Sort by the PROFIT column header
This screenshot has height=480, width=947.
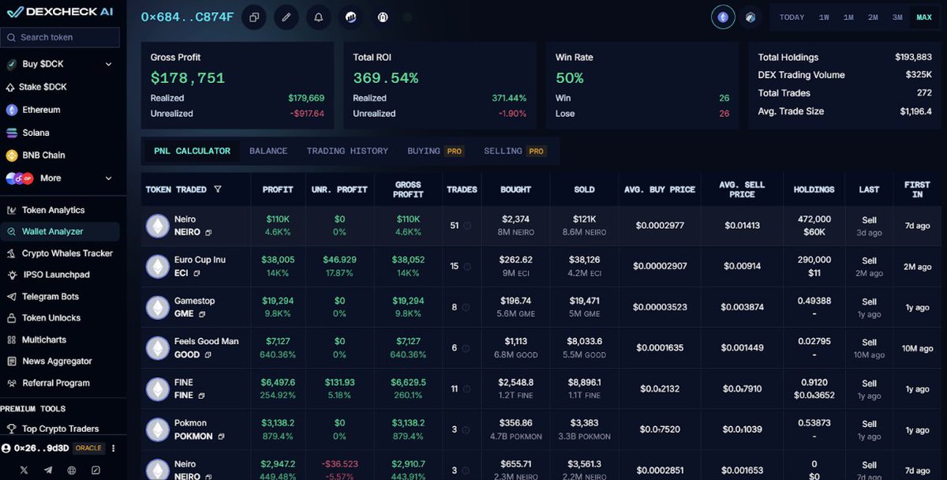tap(278, 189)
